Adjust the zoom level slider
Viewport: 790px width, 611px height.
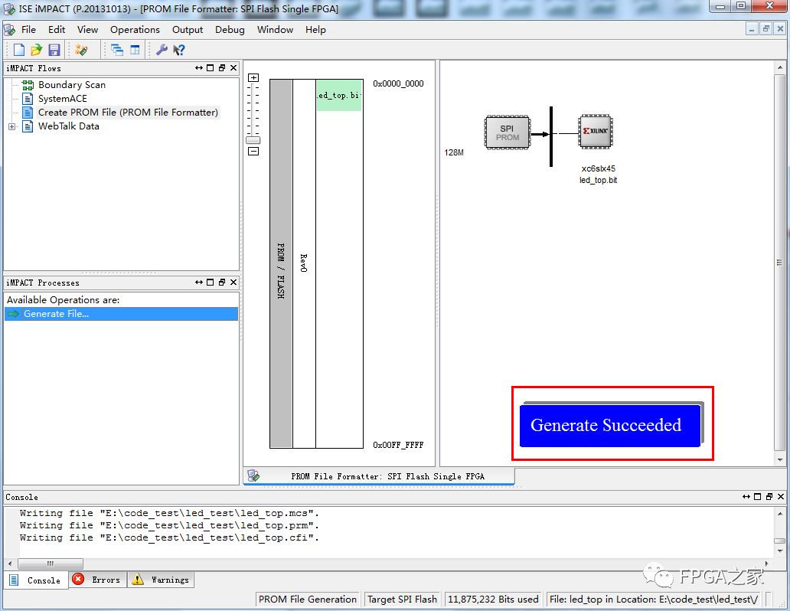(x=253, y=140)
